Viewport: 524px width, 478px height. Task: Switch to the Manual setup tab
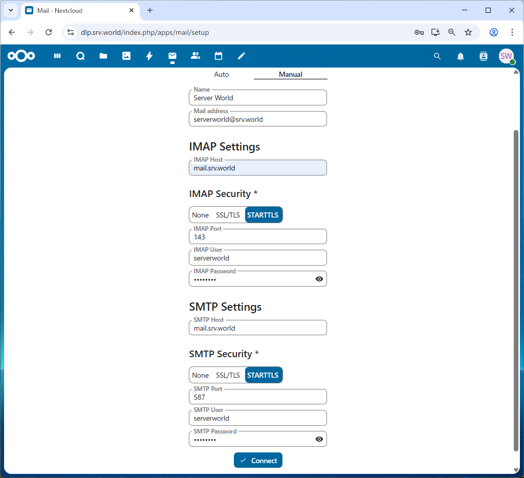pos(291,74)
